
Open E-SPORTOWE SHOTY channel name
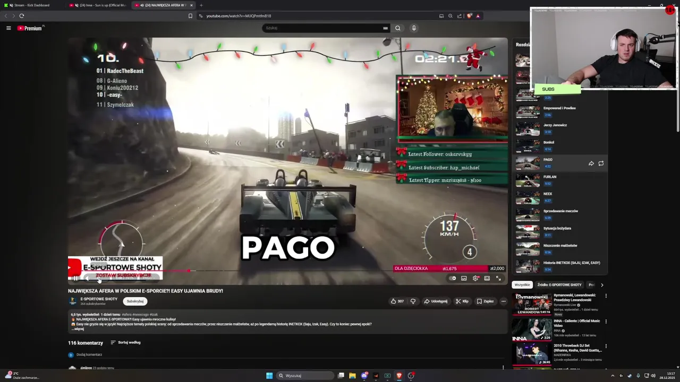pyautogui.click(x=99, y=299)
